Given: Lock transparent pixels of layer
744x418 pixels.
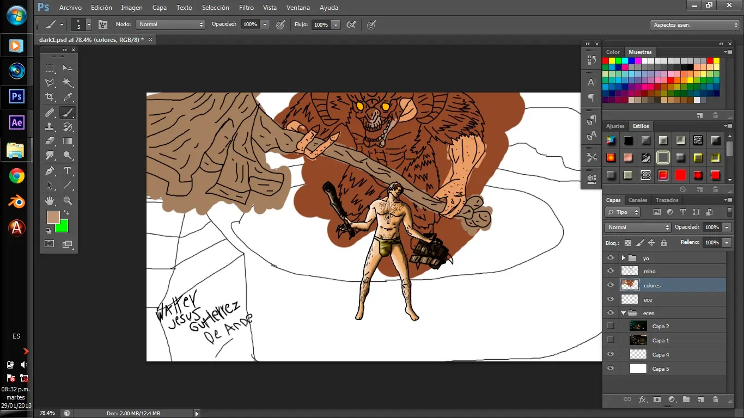Looking at the screenshot, I should pyautogui.click(x=627, y=243).
